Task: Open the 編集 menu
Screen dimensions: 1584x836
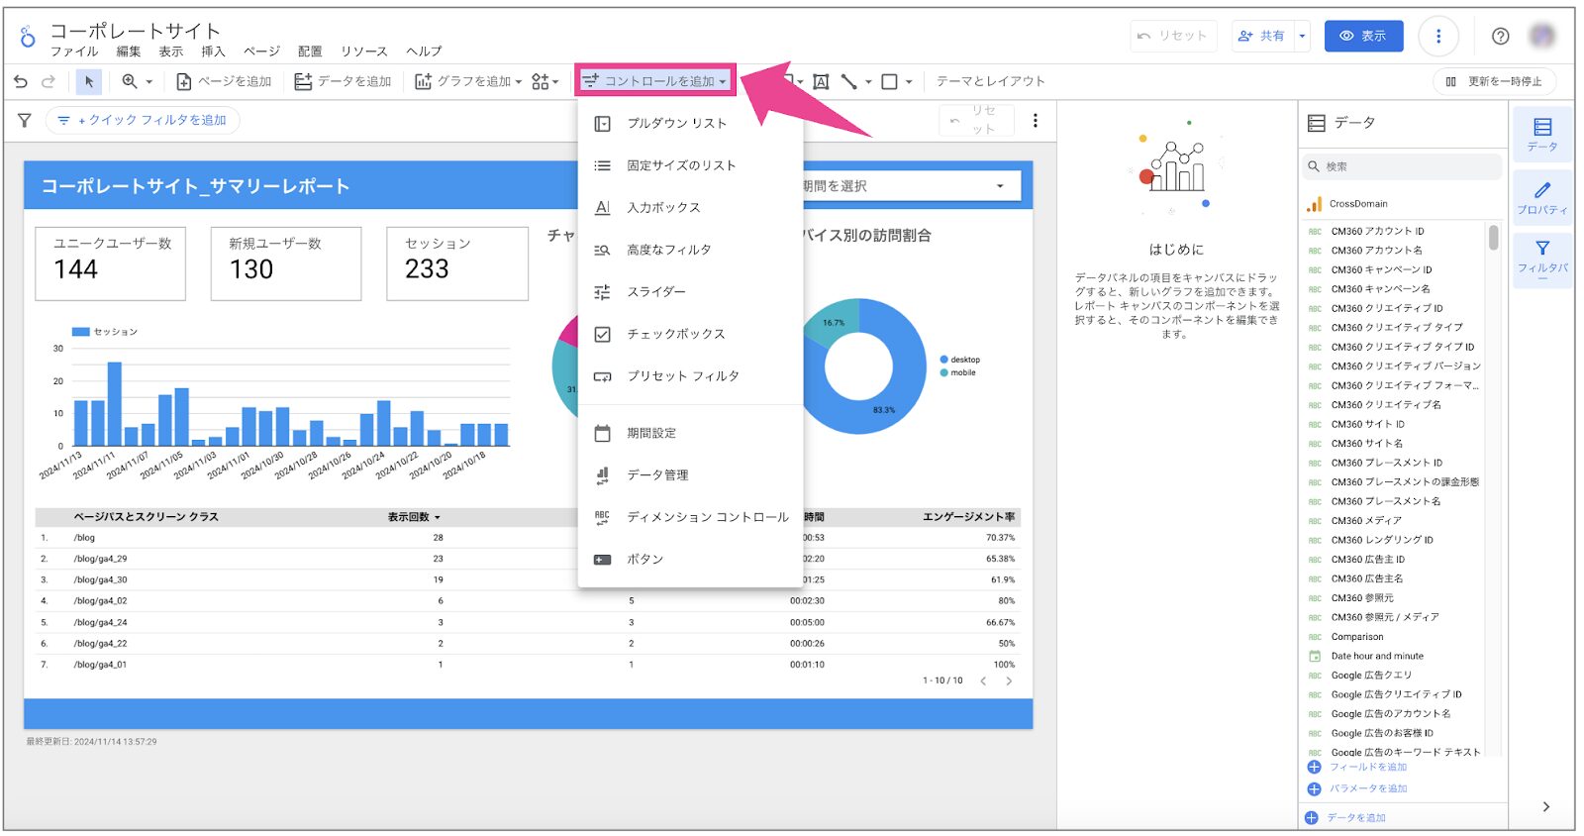Action: (x=129, y=52)
